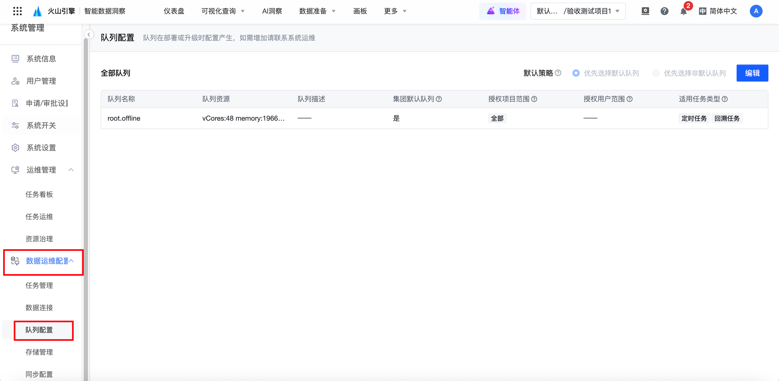Image resolution: width=779 pixels, height=381 pixels.
Task: Select 优先选择非默认队列 radio option
Action: point(656,73)
